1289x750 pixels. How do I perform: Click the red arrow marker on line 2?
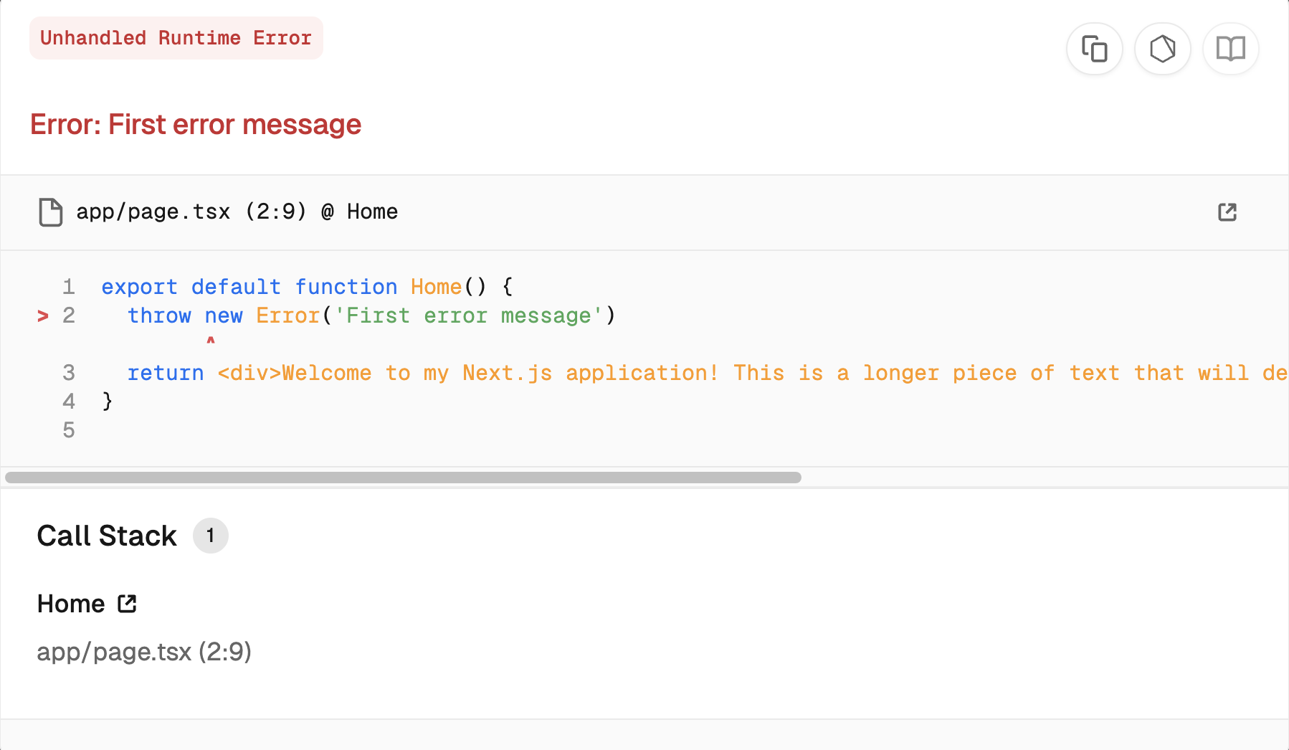click(43, 315)
